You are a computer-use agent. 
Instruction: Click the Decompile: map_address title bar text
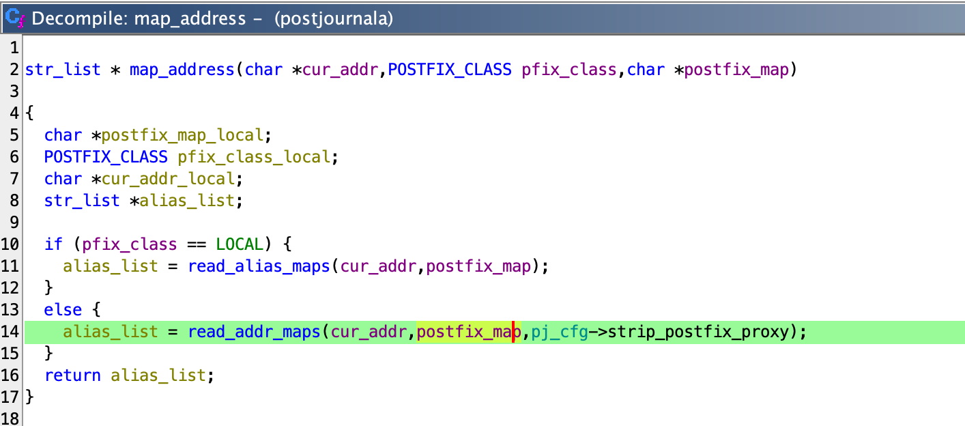click(x=212, y=18)
